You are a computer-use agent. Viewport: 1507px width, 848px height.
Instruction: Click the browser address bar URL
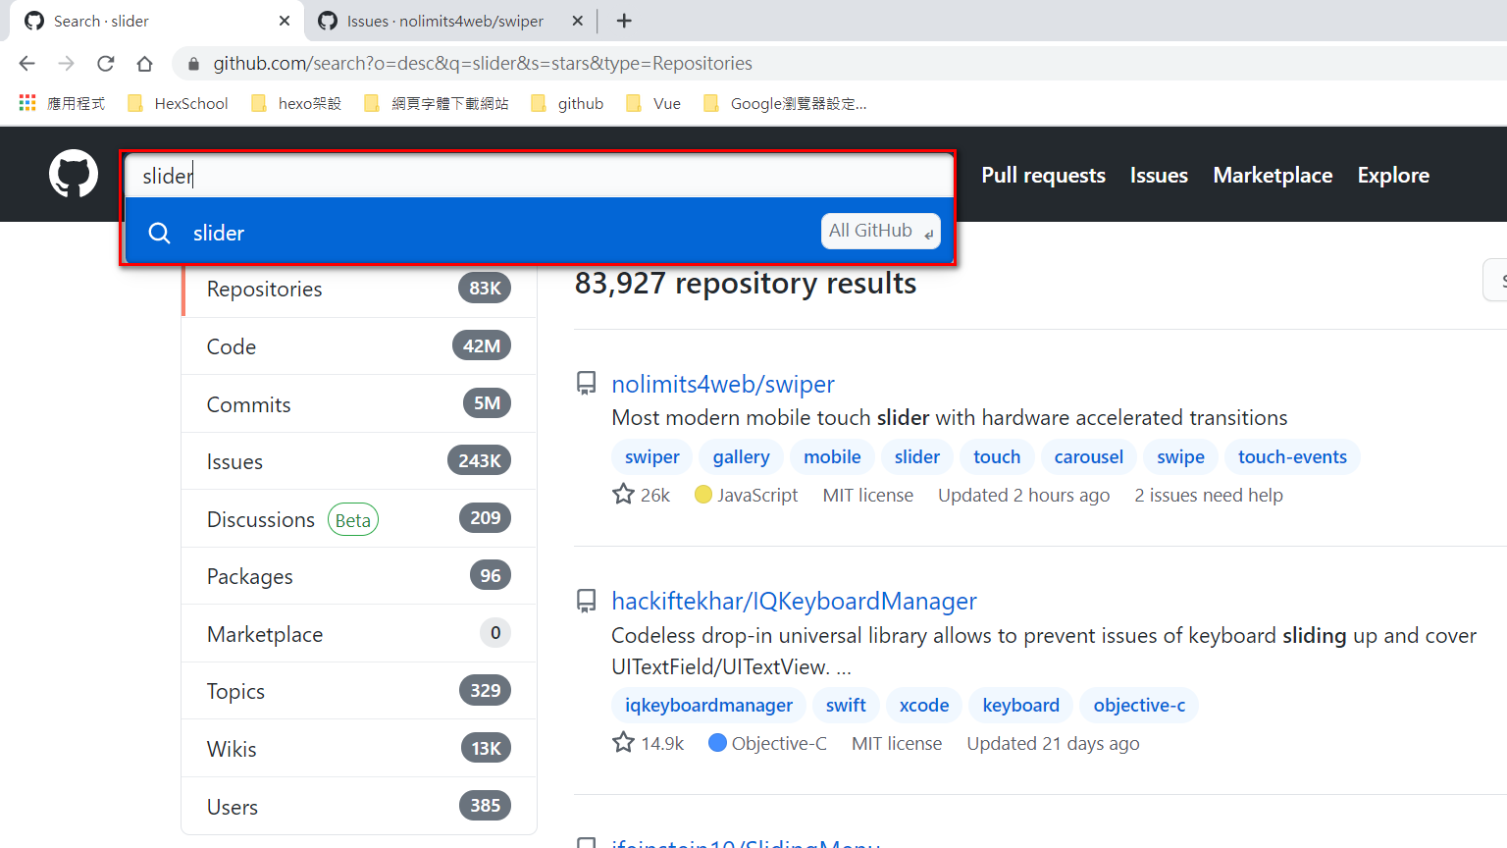(483, 64)
